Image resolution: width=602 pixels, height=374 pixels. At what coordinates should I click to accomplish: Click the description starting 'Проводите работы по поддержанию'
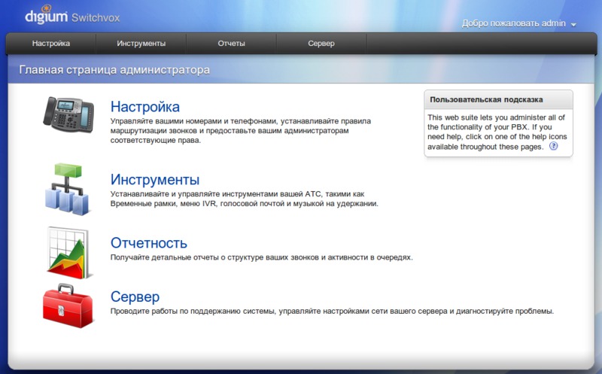332,311
